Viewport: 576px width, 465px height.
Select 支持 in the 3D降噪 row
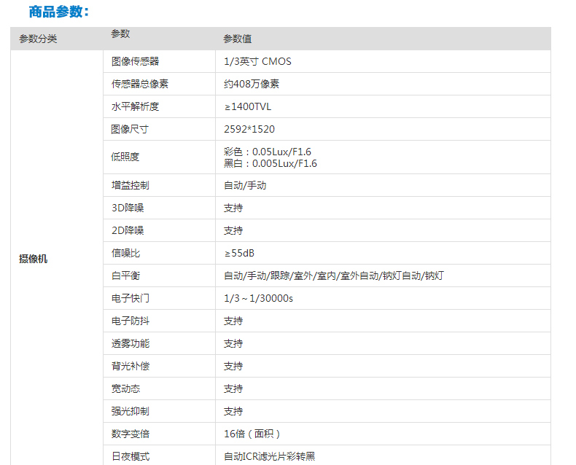[x=233, y=208]
